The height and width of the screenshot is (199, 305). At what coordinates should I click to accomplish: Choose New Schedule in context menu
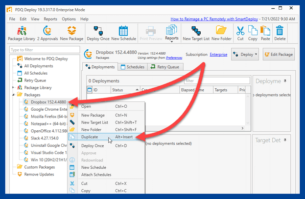[106, 167]
